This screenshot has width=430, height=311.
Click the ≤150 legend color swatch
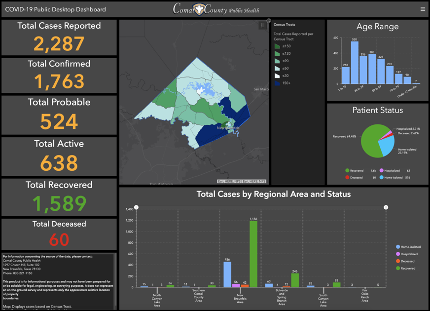coord(277,46)
